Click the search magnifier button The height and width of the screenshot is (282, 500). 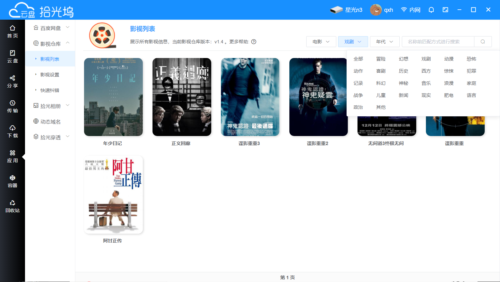483,41
